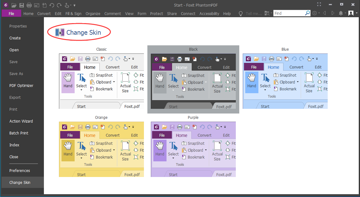
Task: Click the floppy disk save icon in quick access toolbar
Action: pyautogui.click(x=21, y=5)
